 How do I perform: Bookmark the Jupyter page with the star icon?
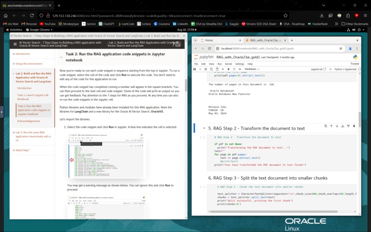click(x=341, y=48)
